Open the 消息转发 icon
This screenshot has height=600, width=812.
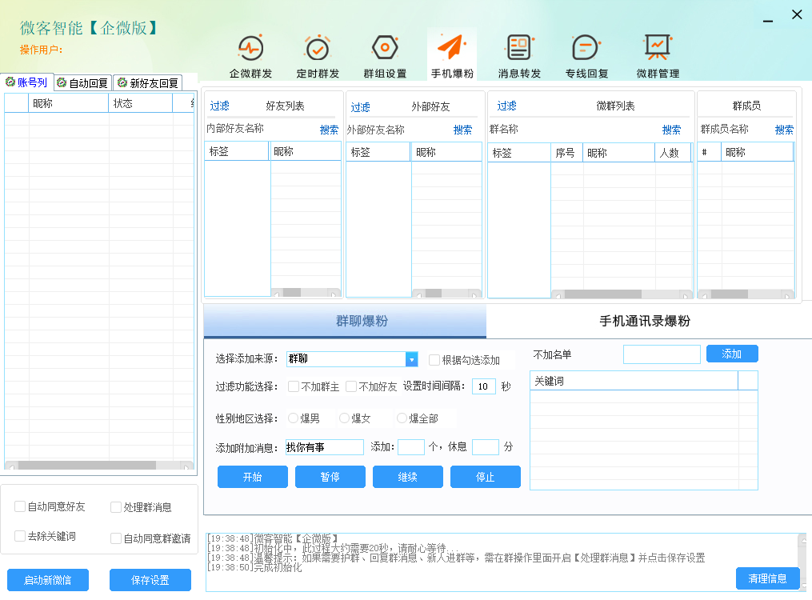(519, 48)
